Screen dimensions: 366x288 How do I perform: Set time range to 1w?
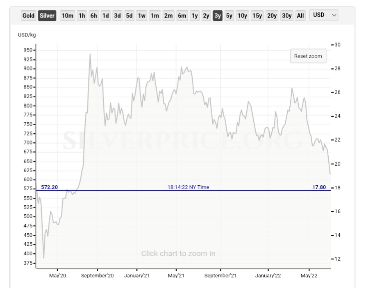pyautogui.click(x=142, y=16)
